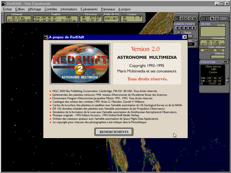The height and width of the screenshot is (173, 231).
Task: Decrease the time step with down arrow
Action: [x=196, y=45]
